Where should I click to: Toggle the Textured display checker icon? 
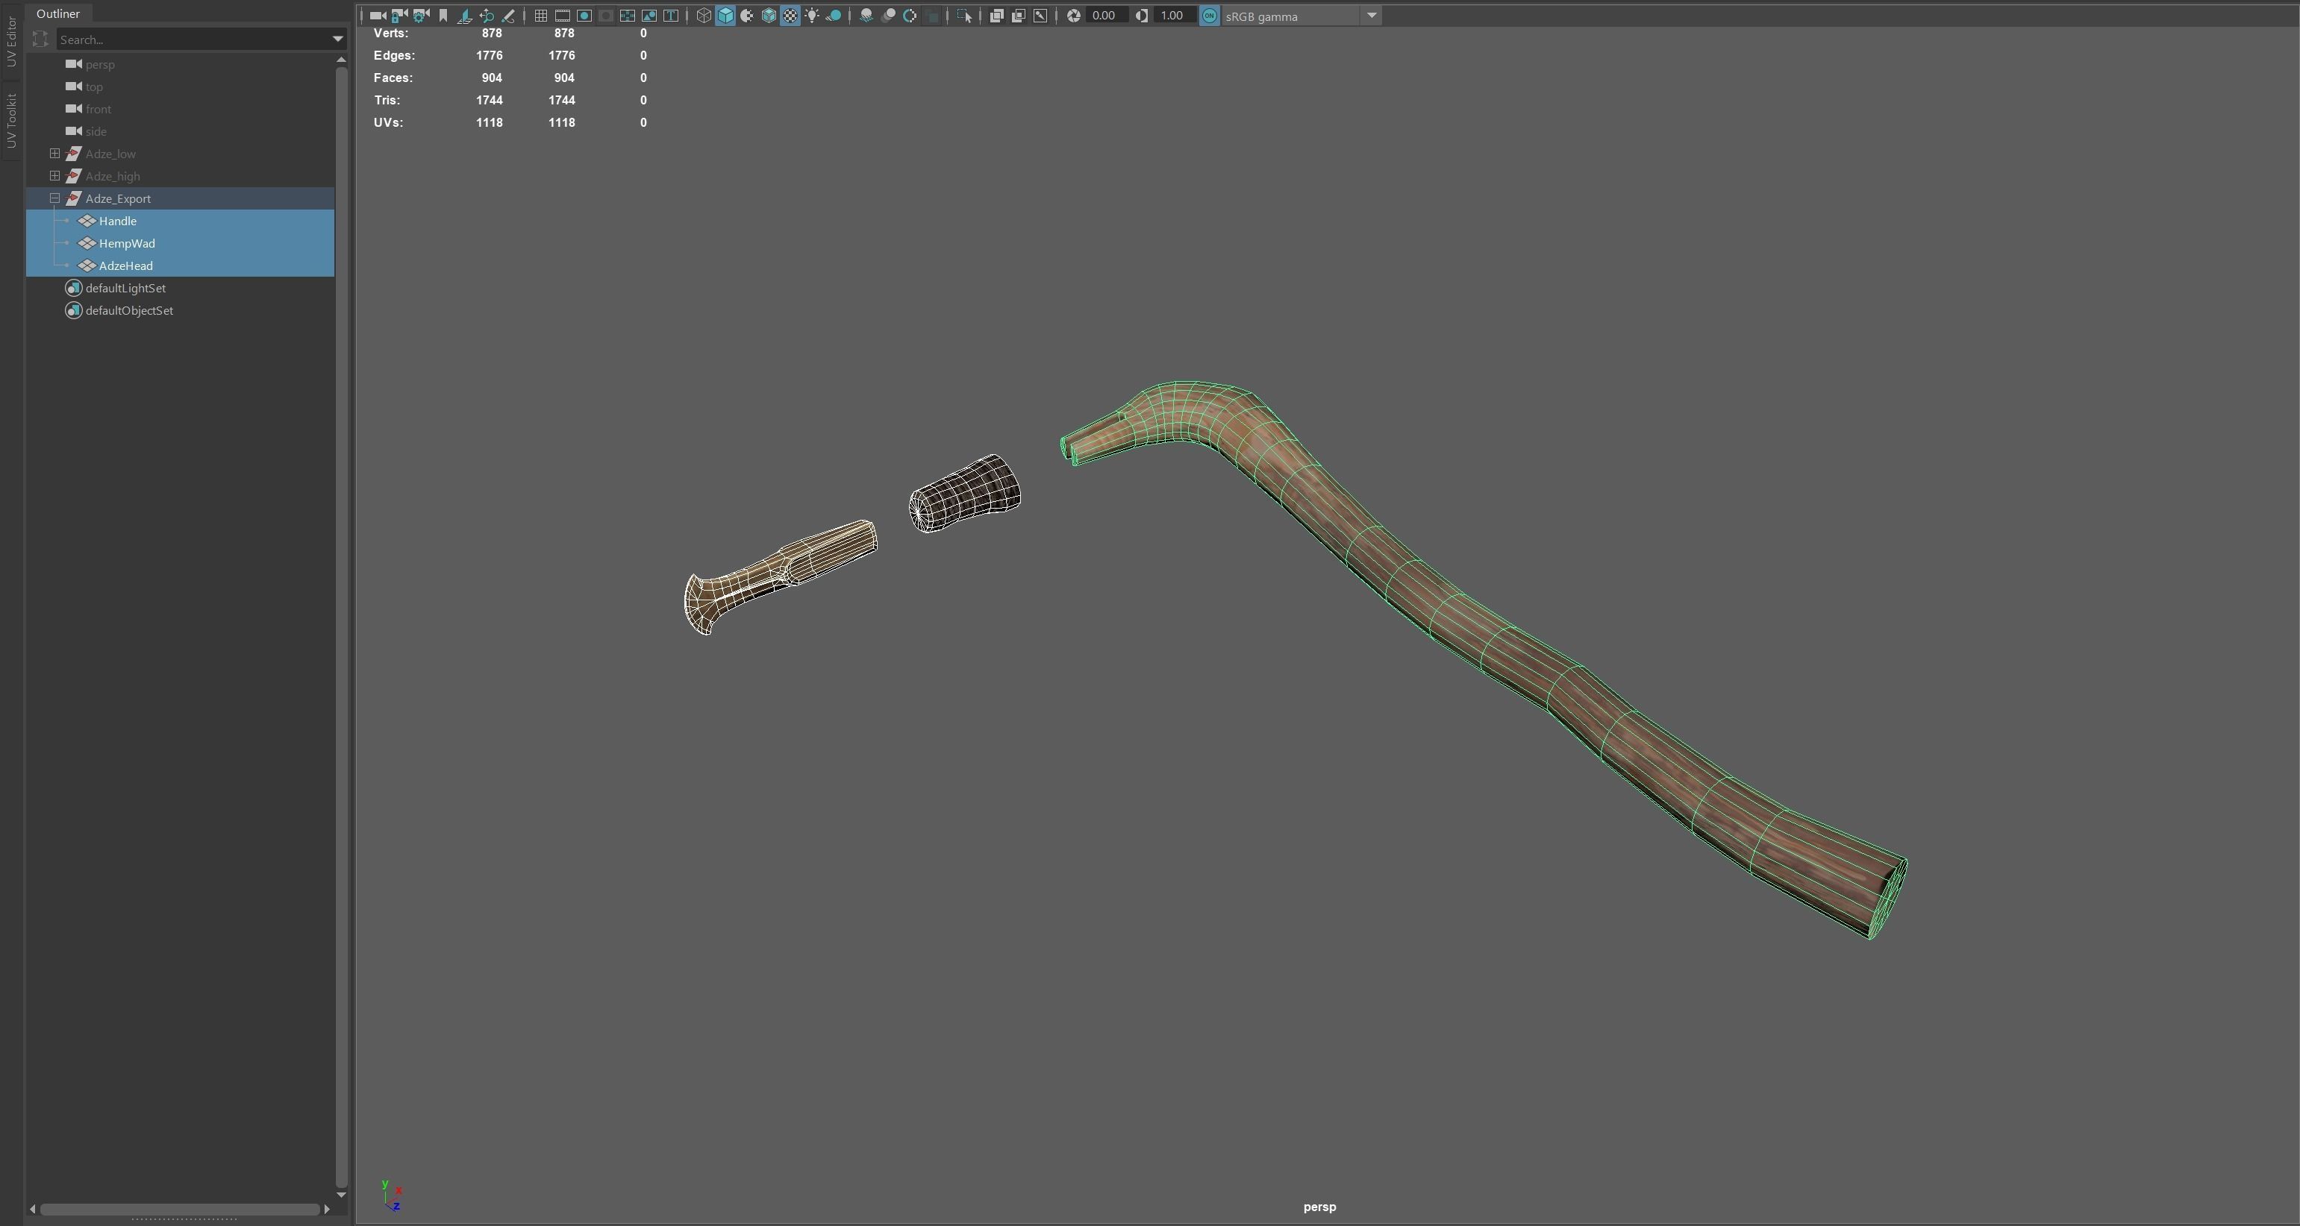click(790, 15)
